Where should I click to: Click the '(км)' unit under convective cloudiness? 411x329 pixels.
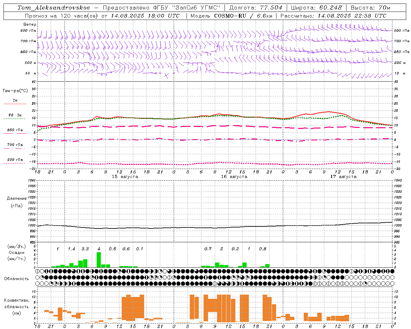(16, 313)
